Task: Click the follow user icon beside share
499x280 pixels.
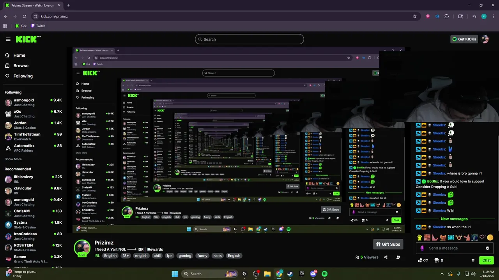Action: [x=398, y=257]
